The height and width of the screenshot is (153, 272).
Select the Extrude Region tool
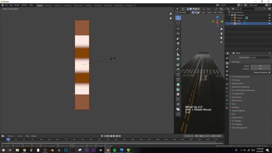pyautogui.click(x=178, y=59)
